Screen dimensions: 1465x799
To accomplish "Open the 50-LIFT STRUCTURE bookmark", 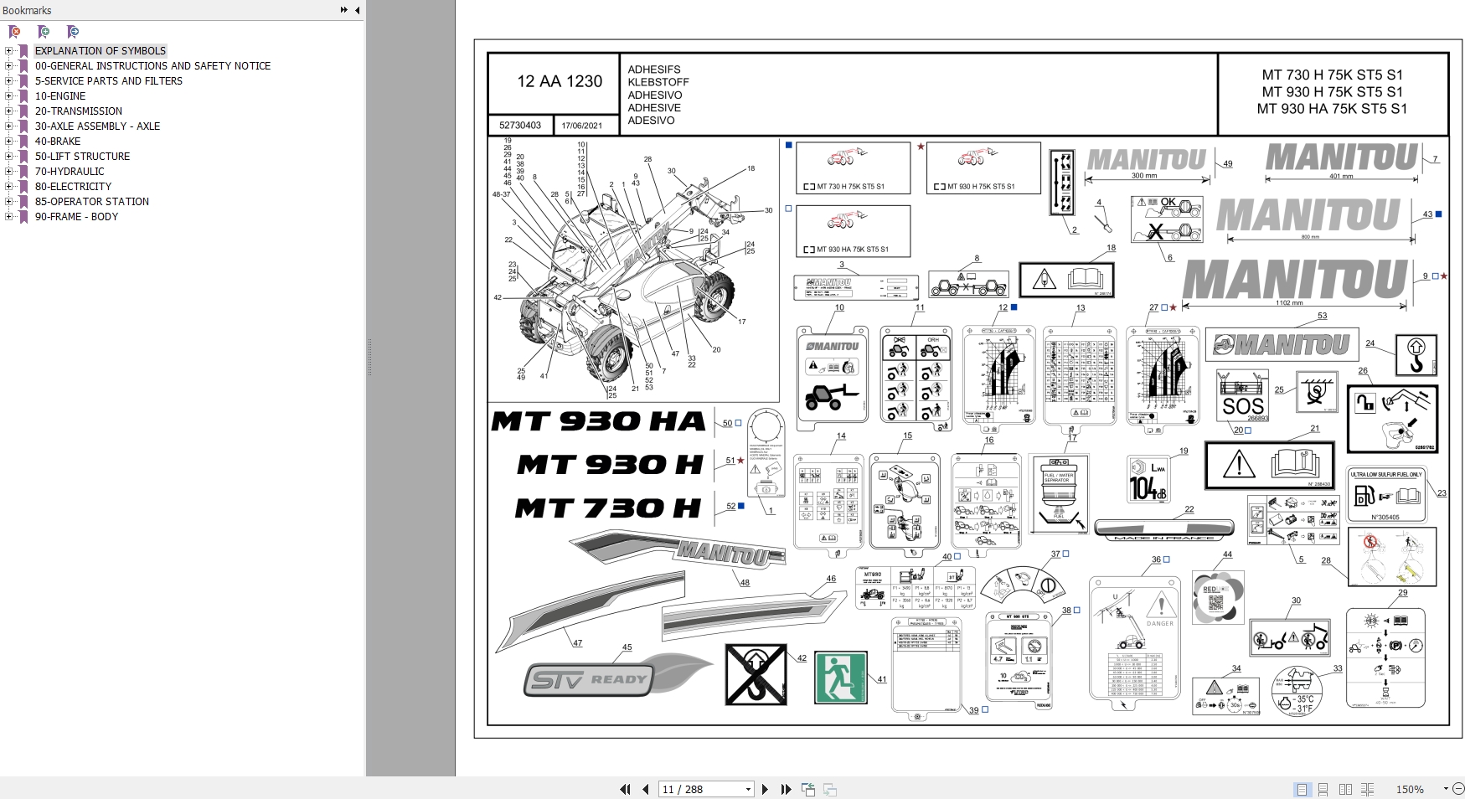I will click(x=82, y=157).
